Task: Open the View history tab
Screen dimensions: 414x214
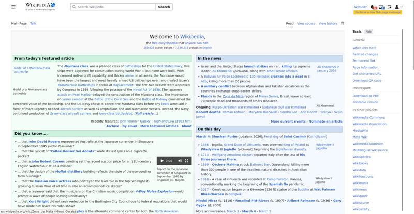Action: click(328, 23)
